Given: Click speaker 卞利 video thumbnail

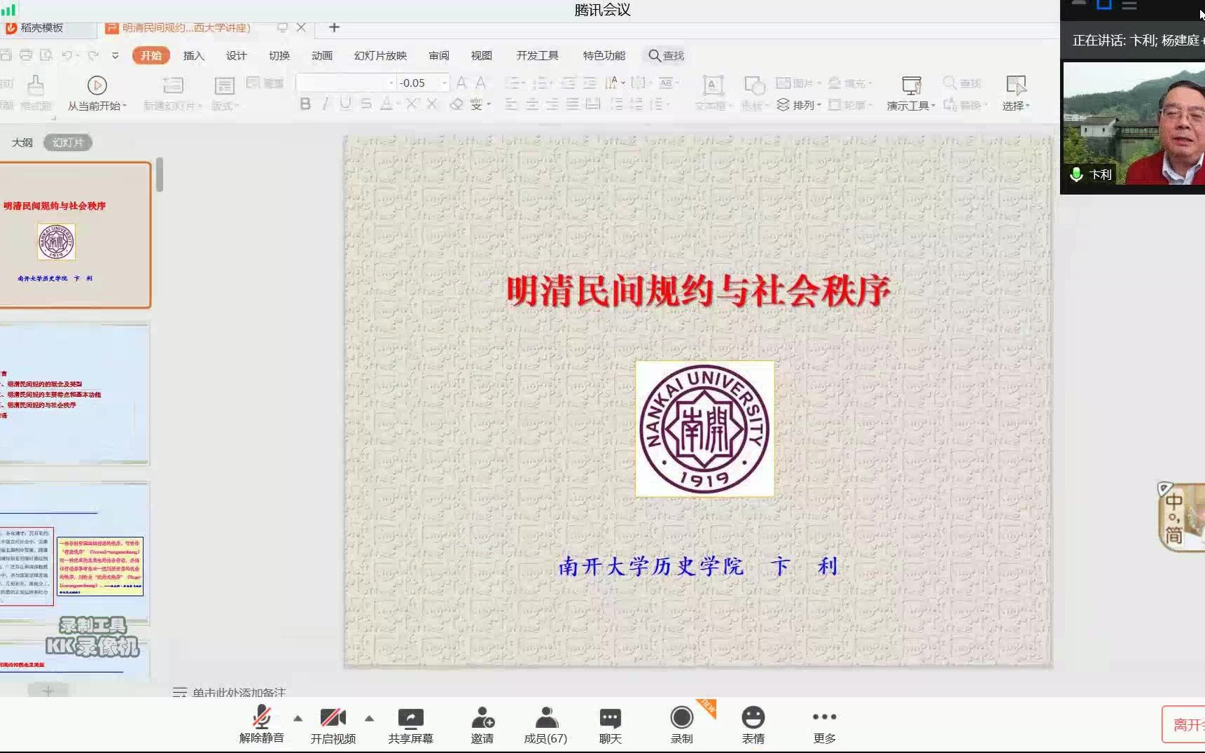Looking at the screenshot, I should pyautogui.click(x=1134, y=124).
